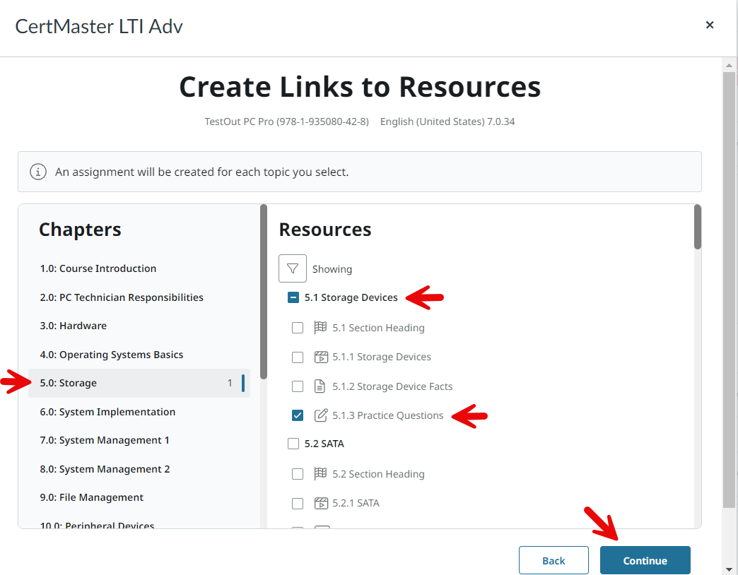738x575 pixels.
Task: Uncheck the 5.1.3 Practice Questions checkbox
Action: tap(298, 415)
